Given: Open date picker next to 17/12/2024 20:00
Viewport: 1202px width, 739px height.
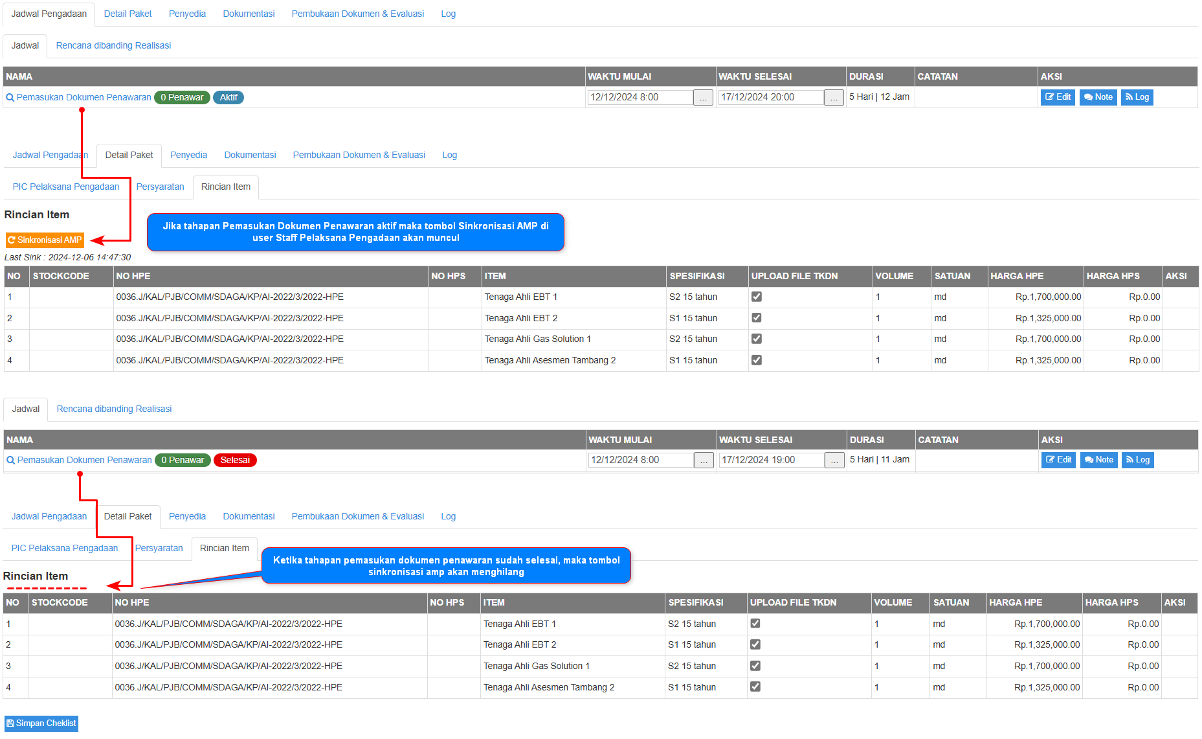Looking at the screenshot, I should coord(834,98).
